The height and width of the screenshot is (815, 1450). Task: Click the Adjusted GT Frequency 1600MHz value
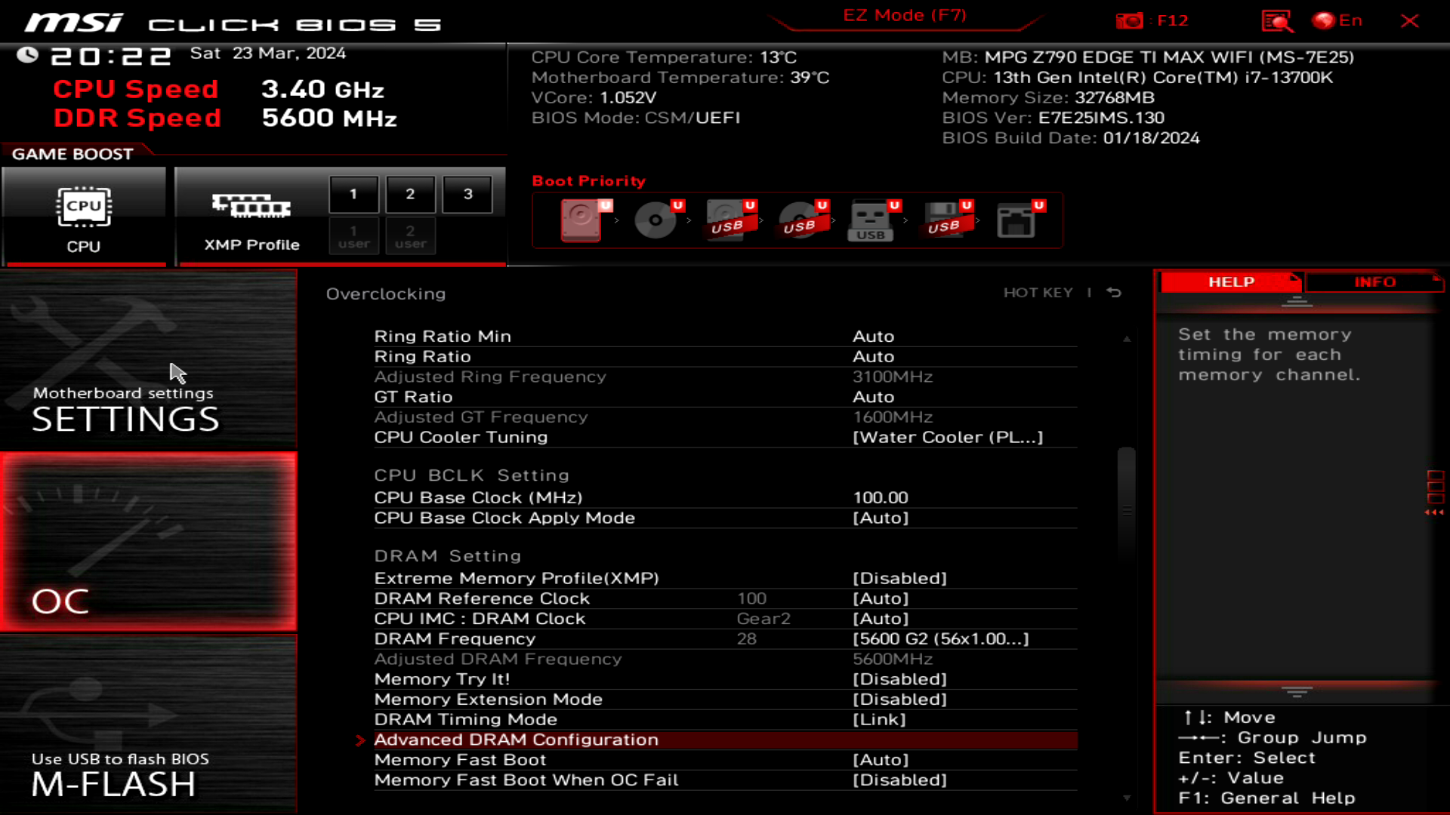pos(893,417)
